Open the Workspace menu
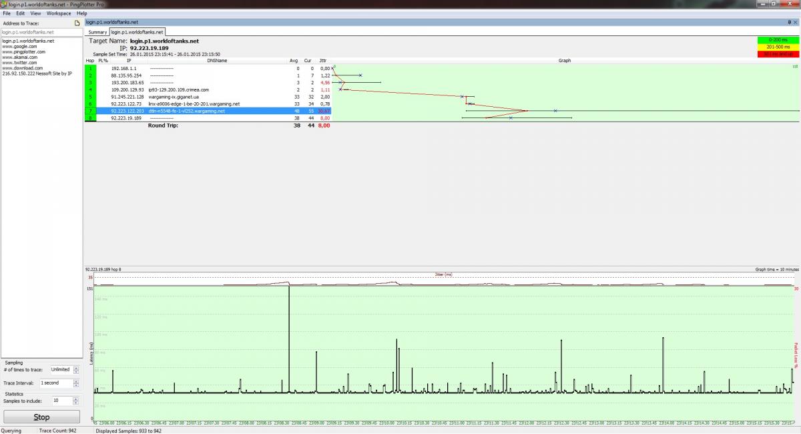This screenshot has height=434, width=801. pos(59,13)
